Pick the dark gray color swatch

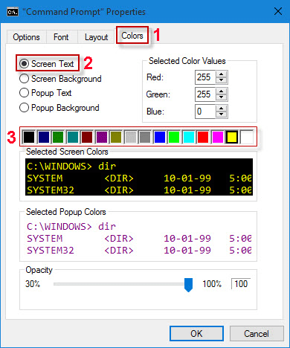click(145, 137)
